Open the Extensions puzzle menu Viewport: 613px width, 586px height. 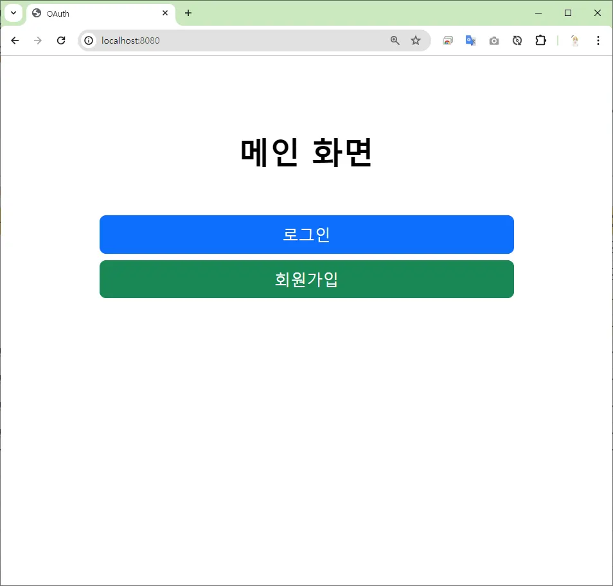pyautogui.click(x=540, y=40)
